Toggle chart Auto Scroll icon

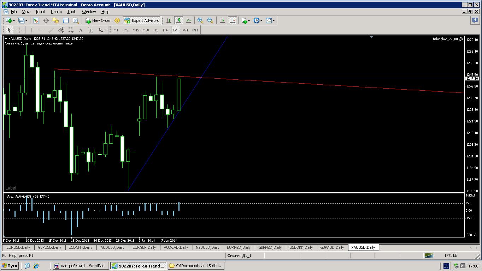coord(223,20)
